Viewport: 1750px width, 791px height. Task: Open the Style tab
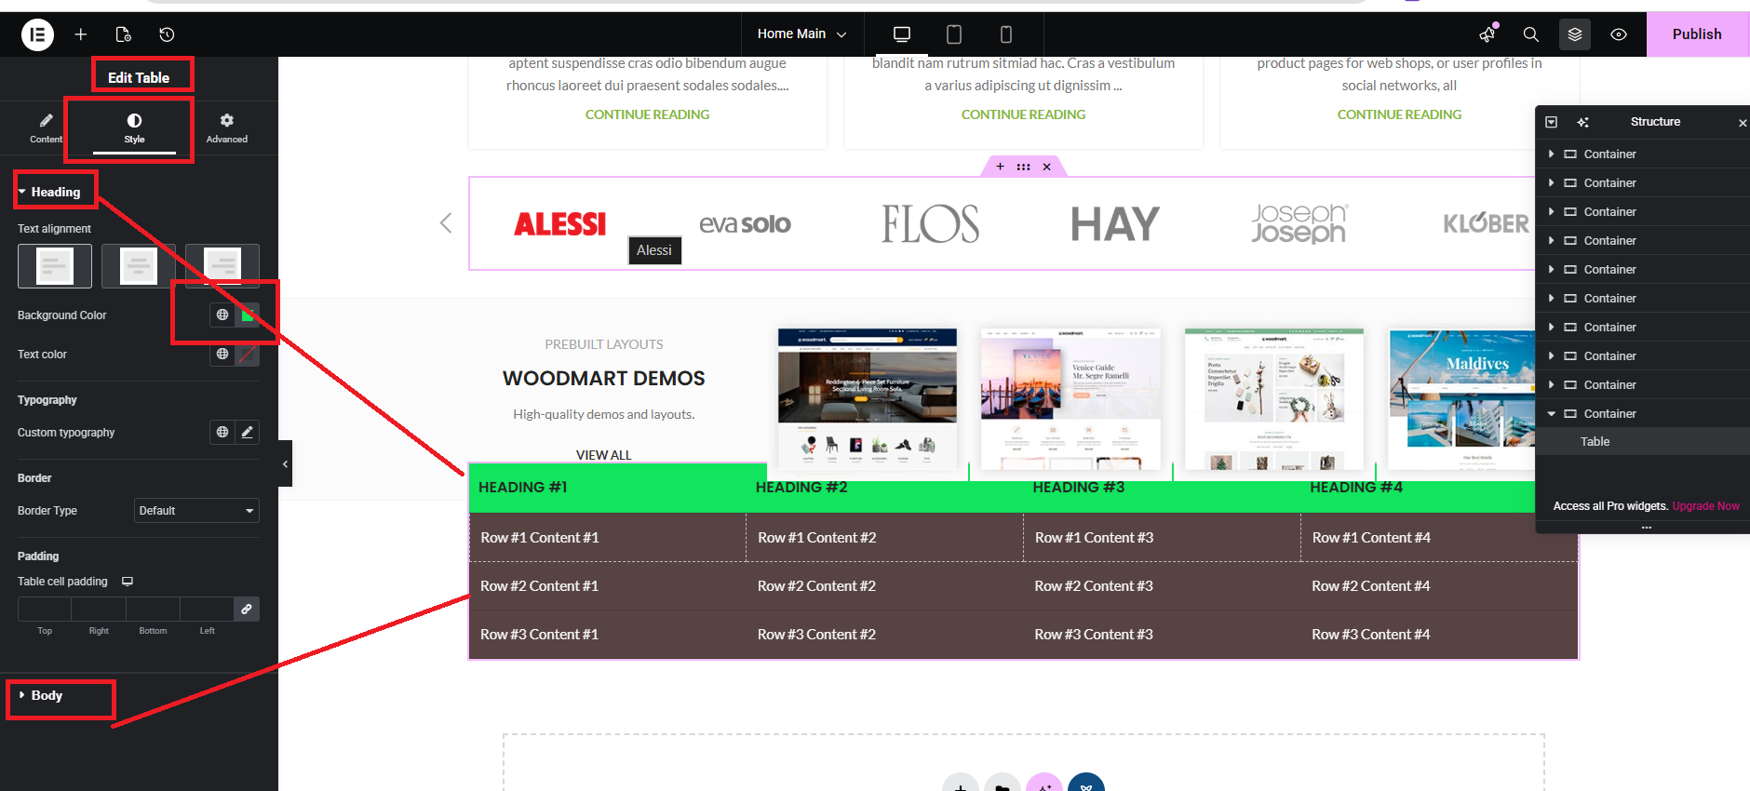(x=134, y=128)
